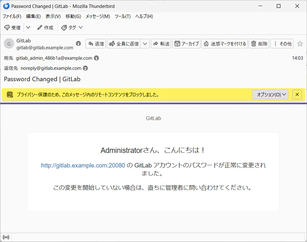
Task: Click the 受信 get messages button
Action: pyautogui.click(x=13, y=28)
